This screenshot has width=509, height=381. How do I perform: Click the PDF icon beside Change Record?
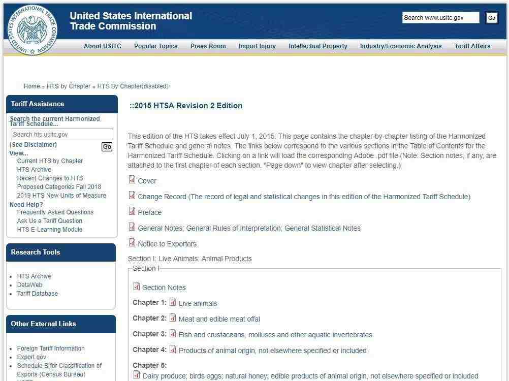(132, 196)
